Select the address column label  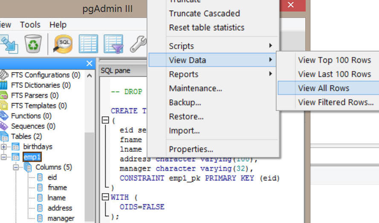click(60, 208)
